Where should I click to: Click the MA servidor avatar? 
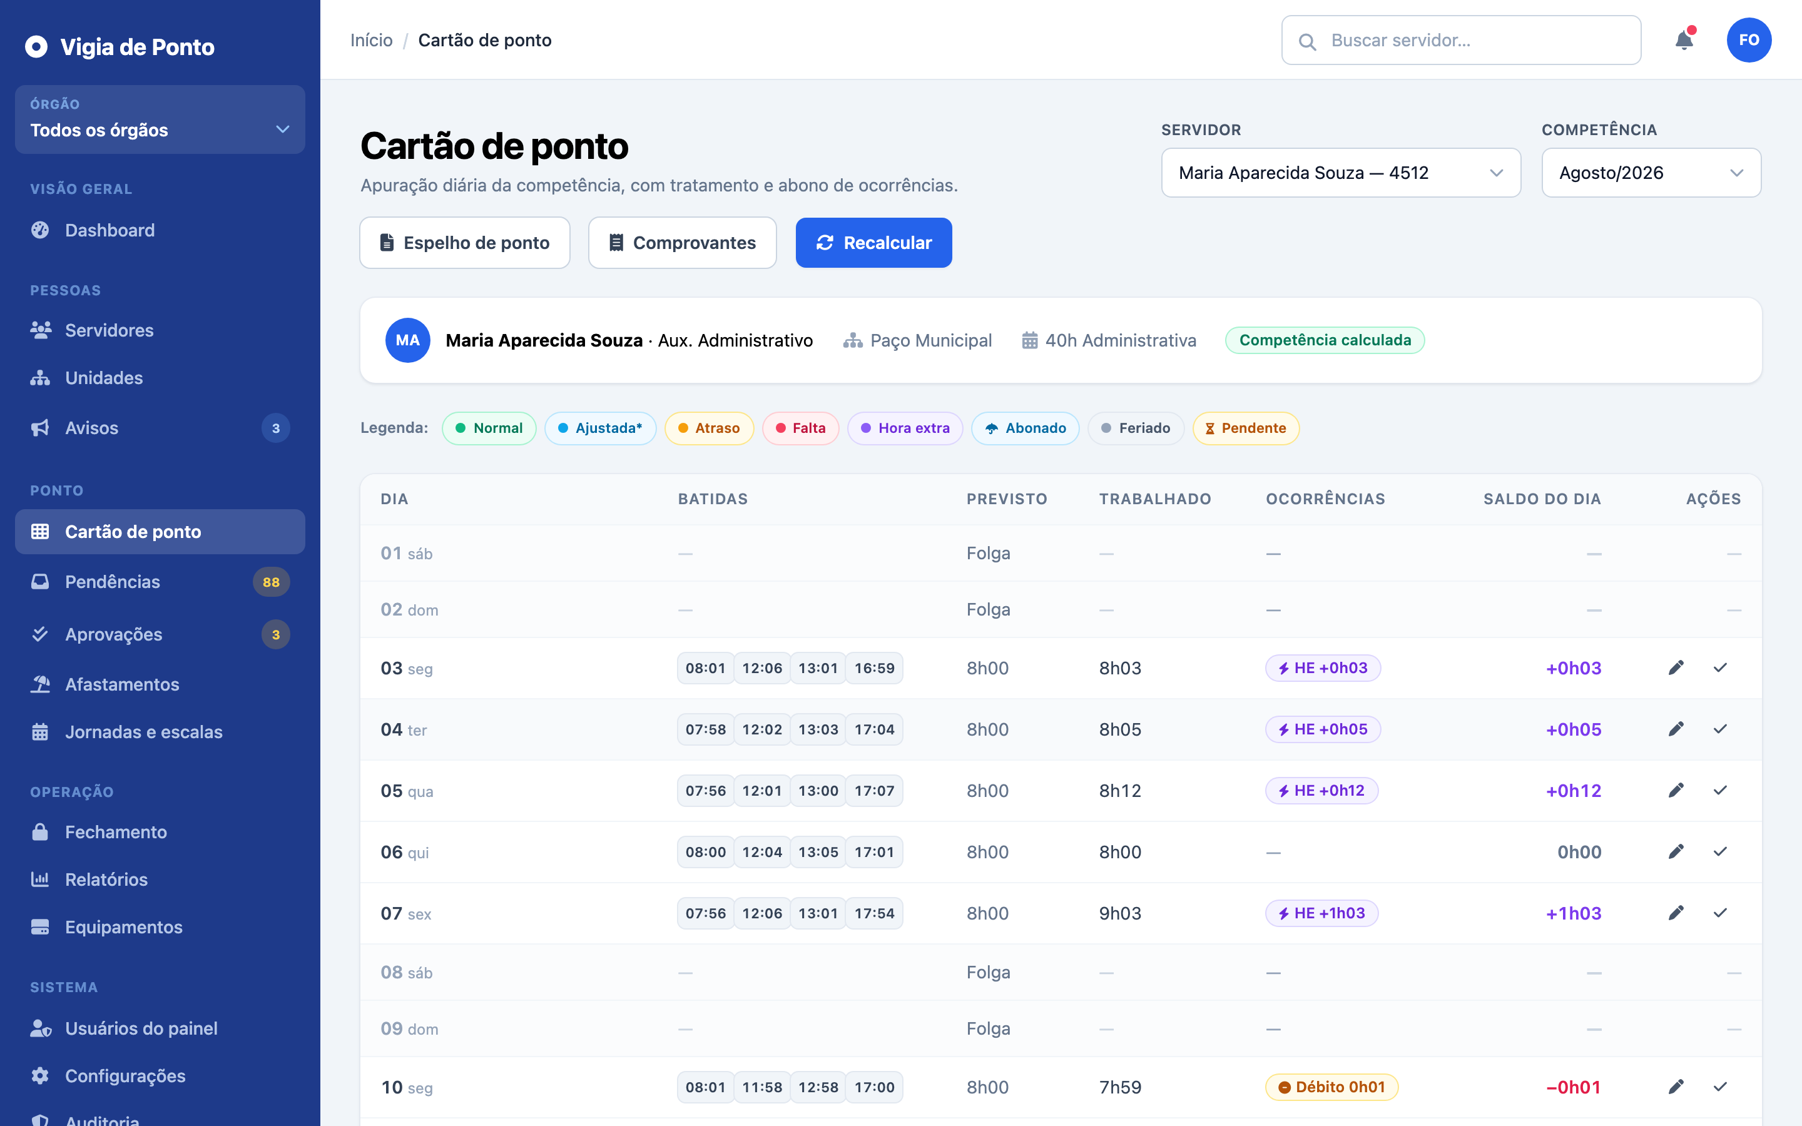tap(407, 340)
